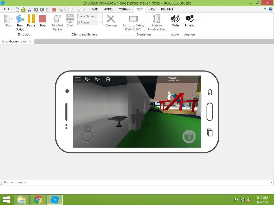274x205 pixels.
Task: Click the Open file folder icon
Action: 24,10
